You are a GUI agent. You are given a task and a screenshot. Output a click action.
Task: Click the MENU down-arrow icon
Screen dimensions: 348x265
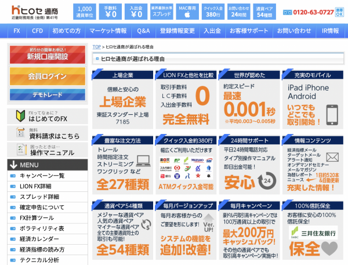13,165
